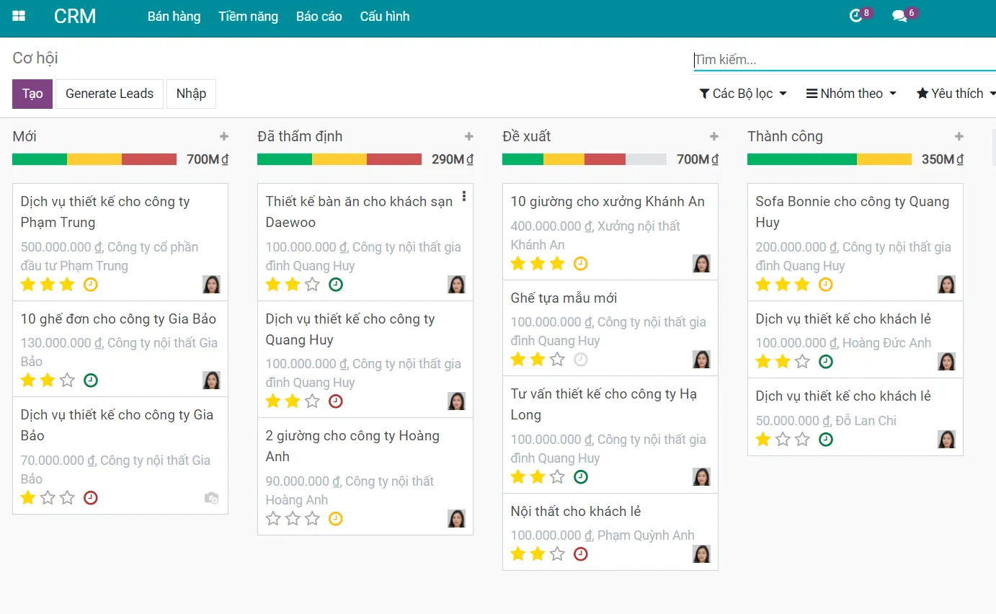
Task: Click salesperson avatar on 10 giường Khánh An card
Action: click(x=701, y=263)
